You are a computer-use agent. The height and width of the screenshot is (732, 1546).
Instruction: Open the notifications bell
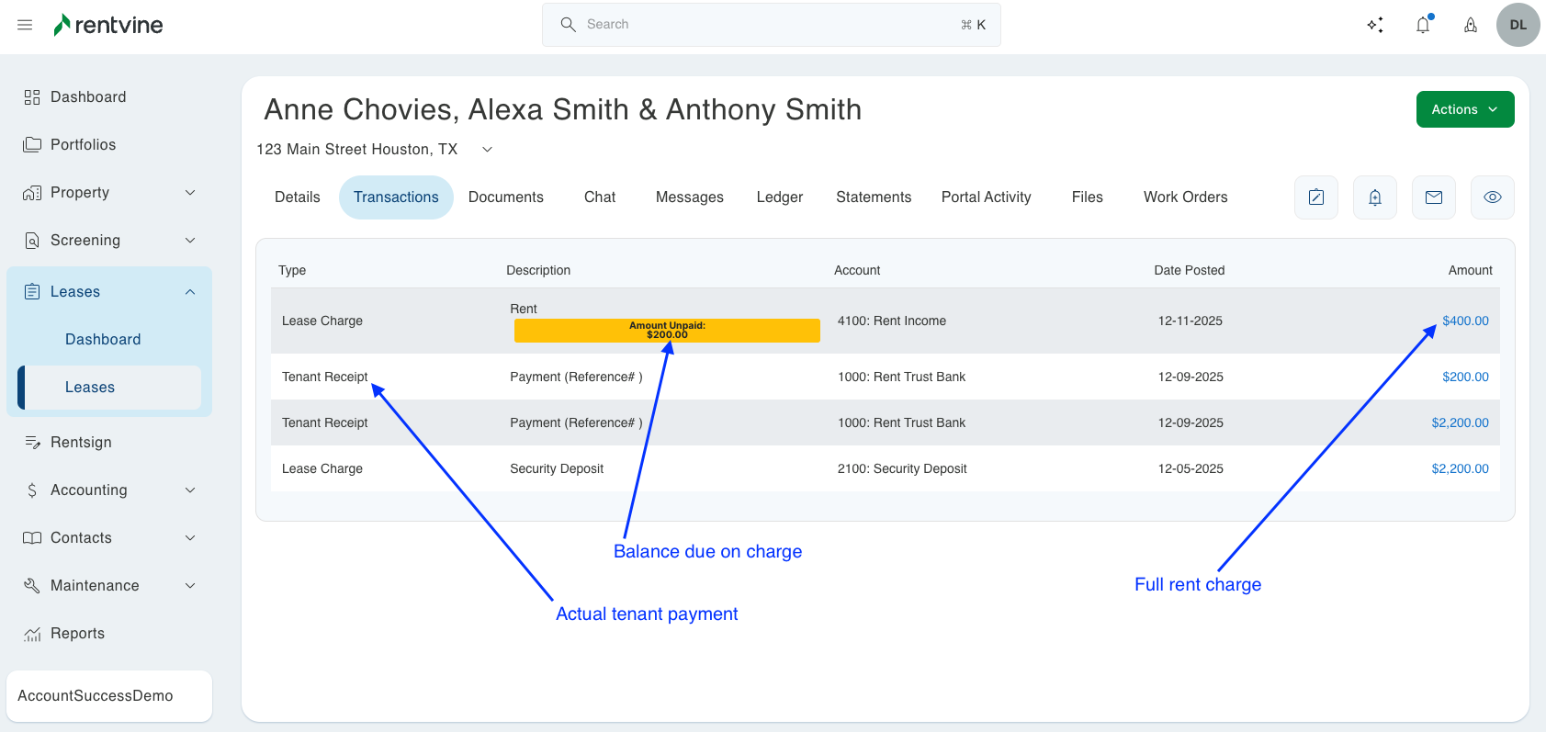click(x=1423, y=25)
